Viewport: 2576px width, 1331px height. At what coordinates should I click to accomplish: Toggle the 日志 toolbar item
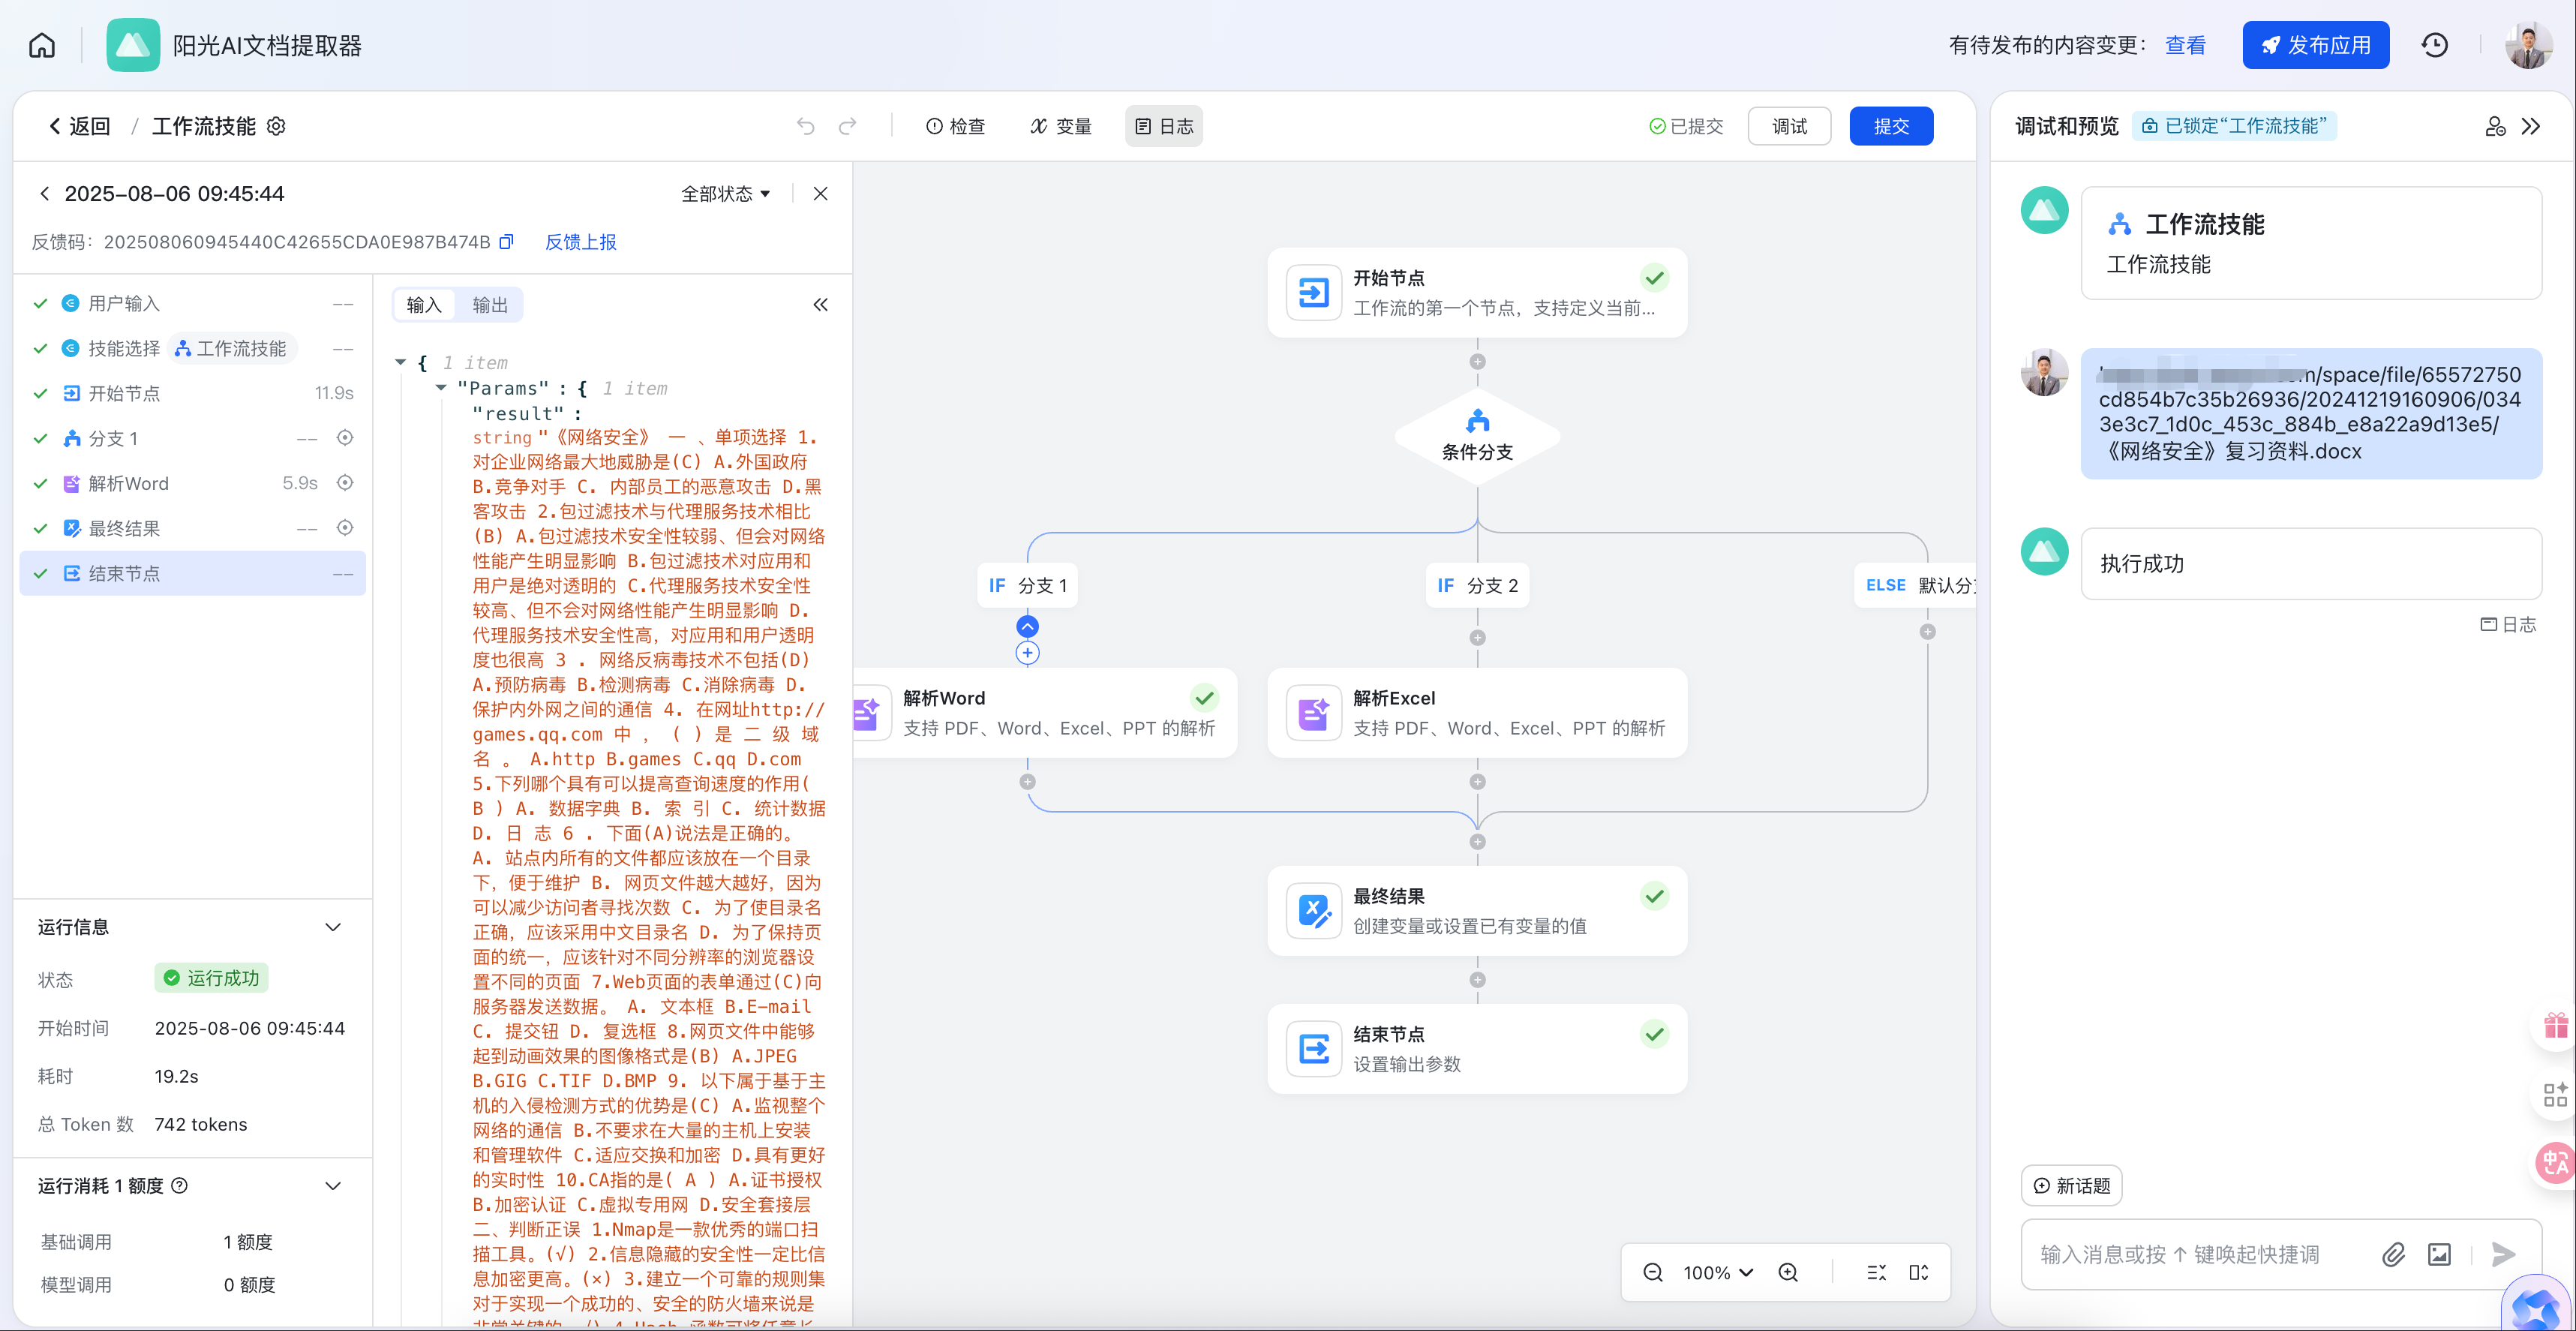pyautogui.click(x=1164, y=126)
